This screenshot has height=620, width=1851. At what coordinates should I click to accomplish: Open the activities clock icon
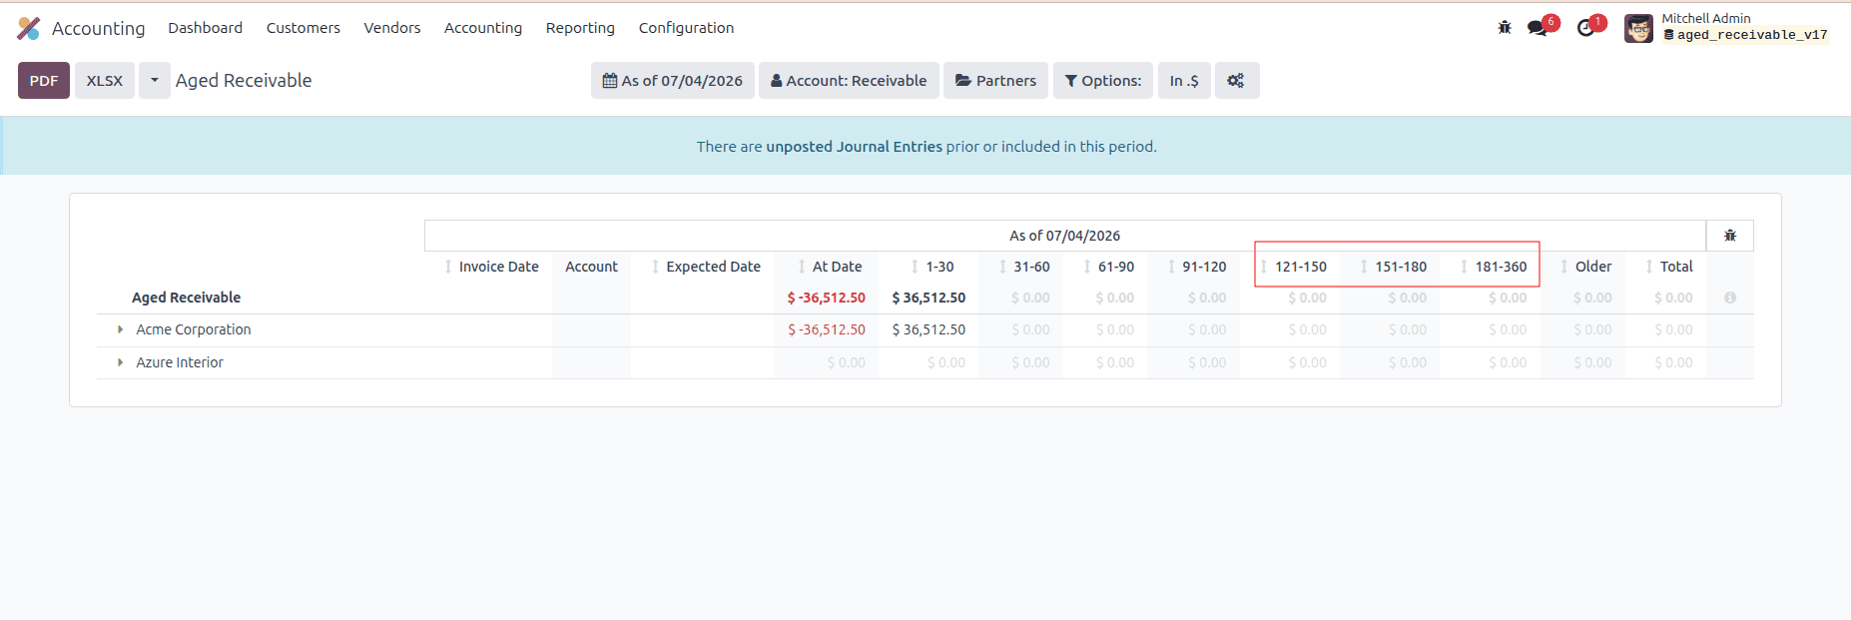(1585, 28)
